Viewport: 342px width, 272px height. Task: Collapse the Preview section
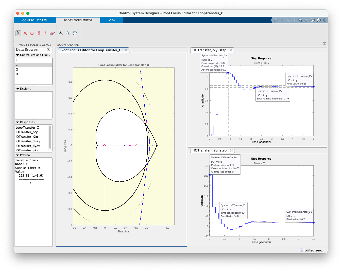click(18, 155)
